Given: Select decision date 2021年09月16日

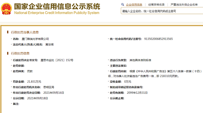Looking at the screenshot, I should tap(54, 93).
